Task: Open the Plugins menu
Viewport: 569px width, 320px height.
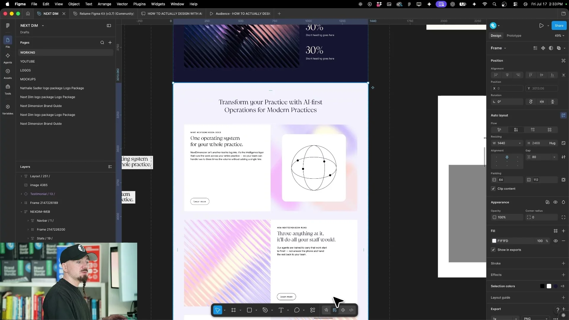Action: pos(139,4)
